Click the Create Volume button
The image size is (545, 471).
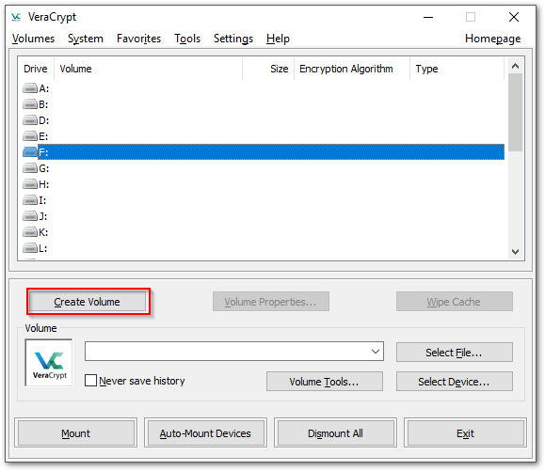pos(88,302)
